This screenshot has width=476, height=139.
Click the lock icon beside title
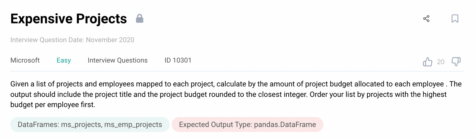[x=140, y=19]
